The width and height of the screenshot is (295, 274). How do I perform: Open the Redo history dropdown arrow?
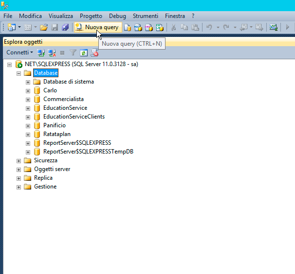(x=235, y=27)
